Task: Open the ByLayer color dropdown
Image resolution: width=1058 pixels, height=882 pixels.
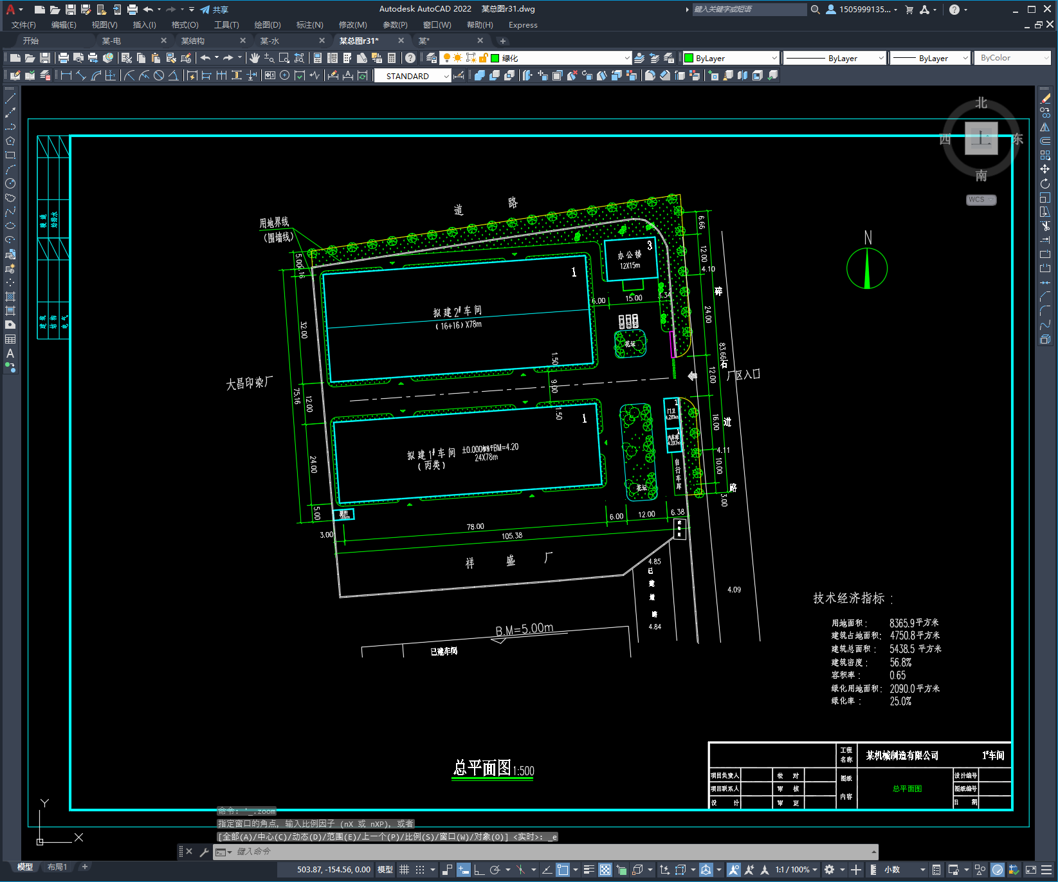Action: (x=774, y=58)
